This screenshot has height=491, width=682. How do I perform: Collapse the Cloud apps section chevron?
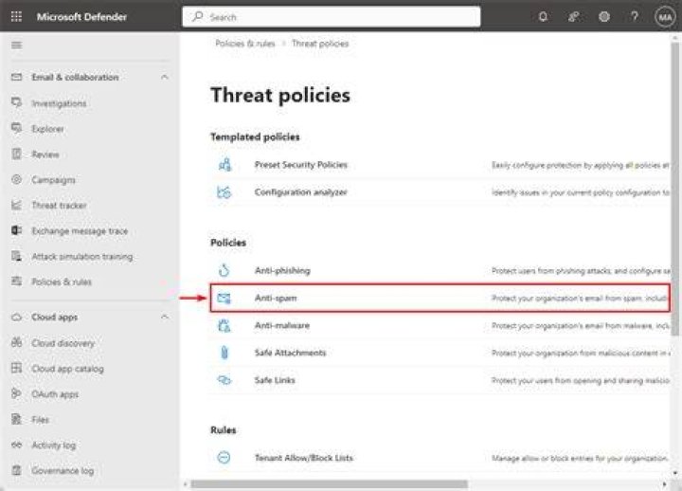coord(165,317)
